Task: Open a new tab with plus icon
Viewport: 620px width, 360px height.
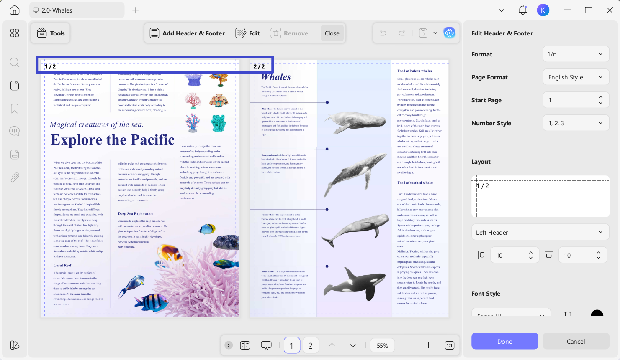Action: click(135, 10)
